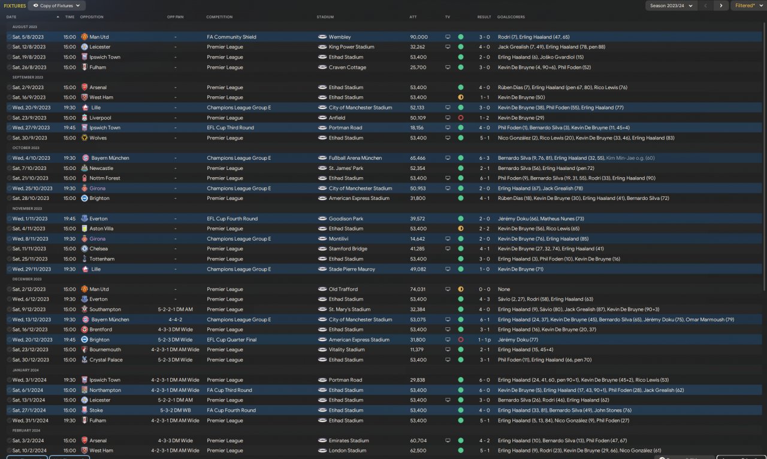
Task: Tick the selection circle for Sat, 3/2/2024
Action: pos(9,440)
